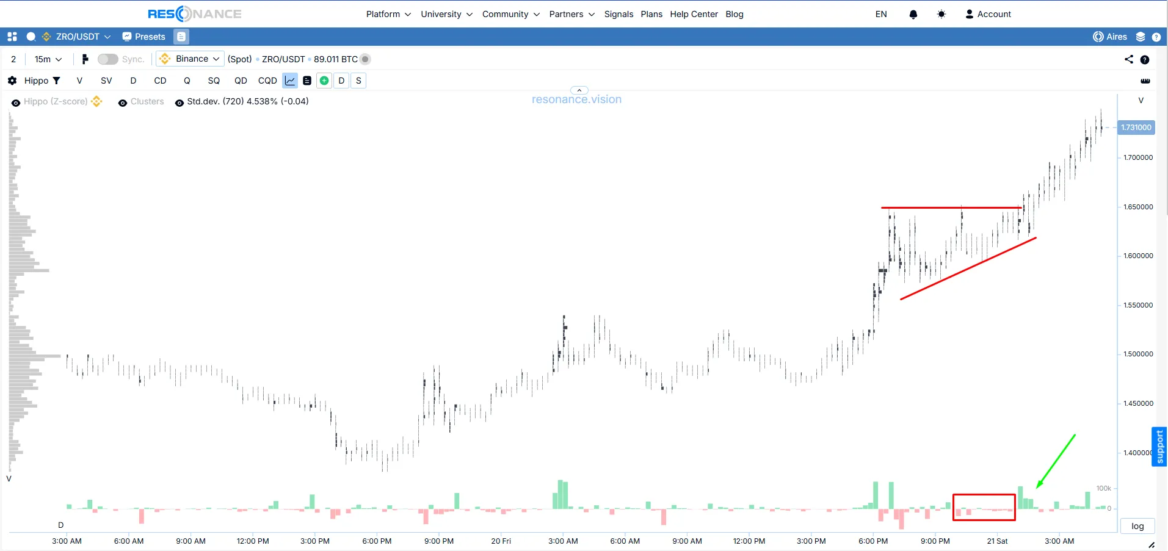Viewport: 1168px width, 551px height.
Task: Select the line chart style icon
Action: (289, 80)
